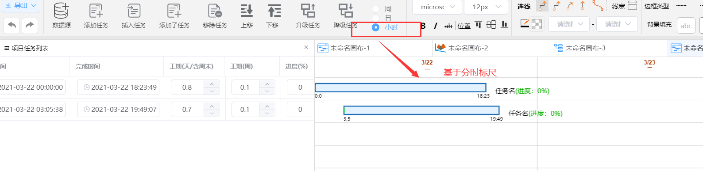
Task: Click the 移除任务 remove task icon
Action: point(215,11)
